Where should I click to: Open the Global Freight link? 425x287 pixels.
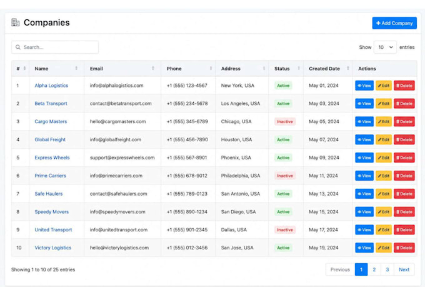[50, 139]
